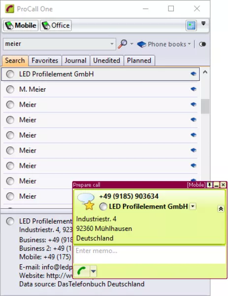Open the Unedited tab
The width and height of the screenshot is (228, 296).
coord(107,61)
